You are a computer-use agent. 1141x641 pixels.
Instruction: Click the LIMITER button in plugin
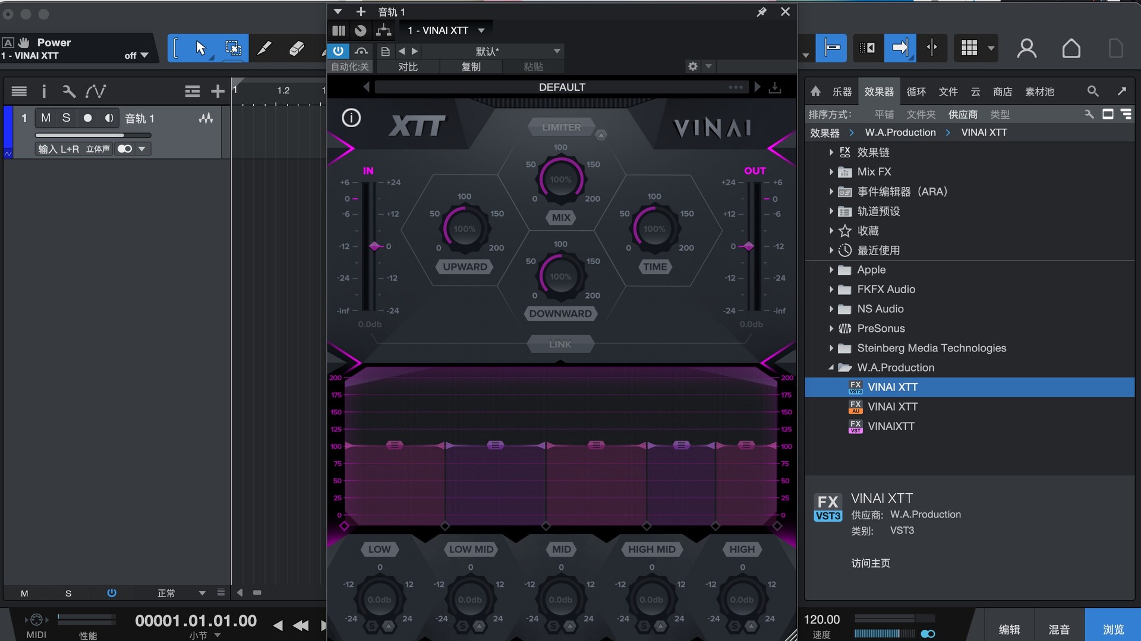click(561, 127)
